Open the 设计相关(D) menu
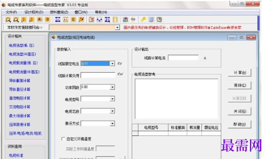 [34, 12]
